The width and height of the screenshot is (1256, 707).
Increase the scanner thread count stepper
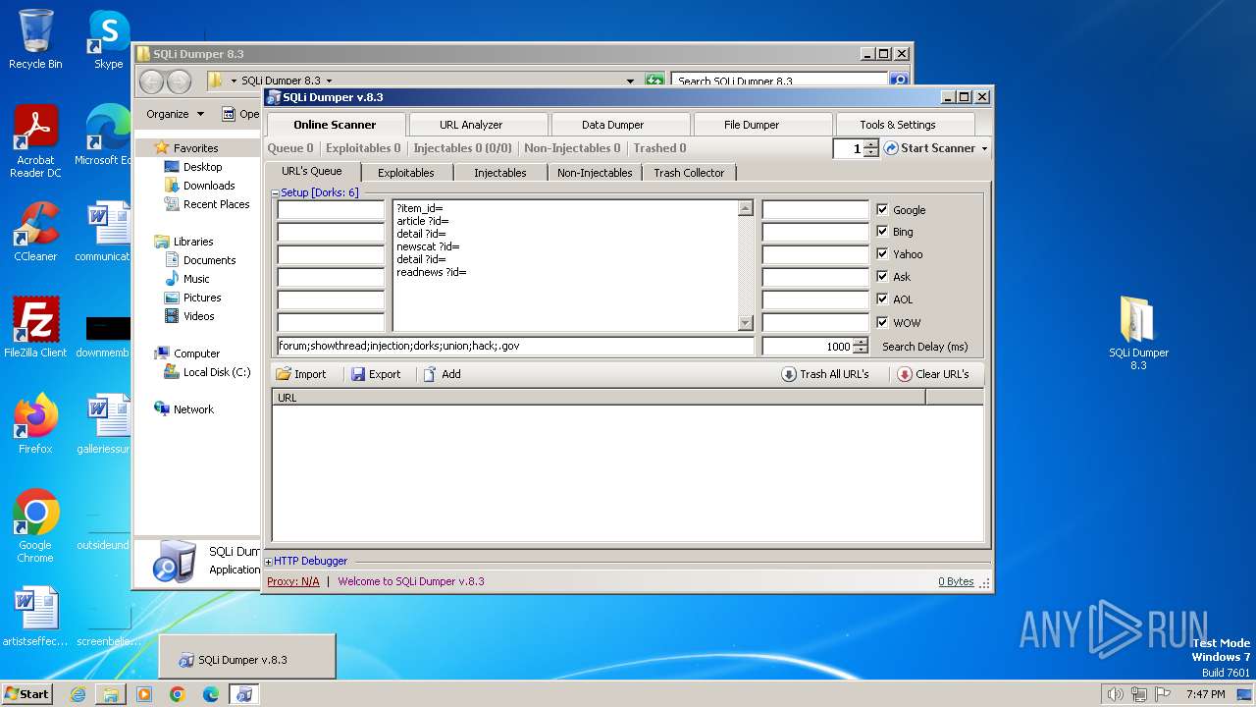coord(871,143)
